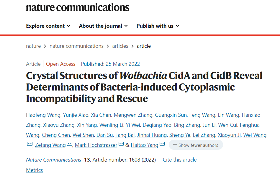Click envelope icon beside Zefang Wang
Viewport: 280px width, 176px height.
click(x=70, y=144)
